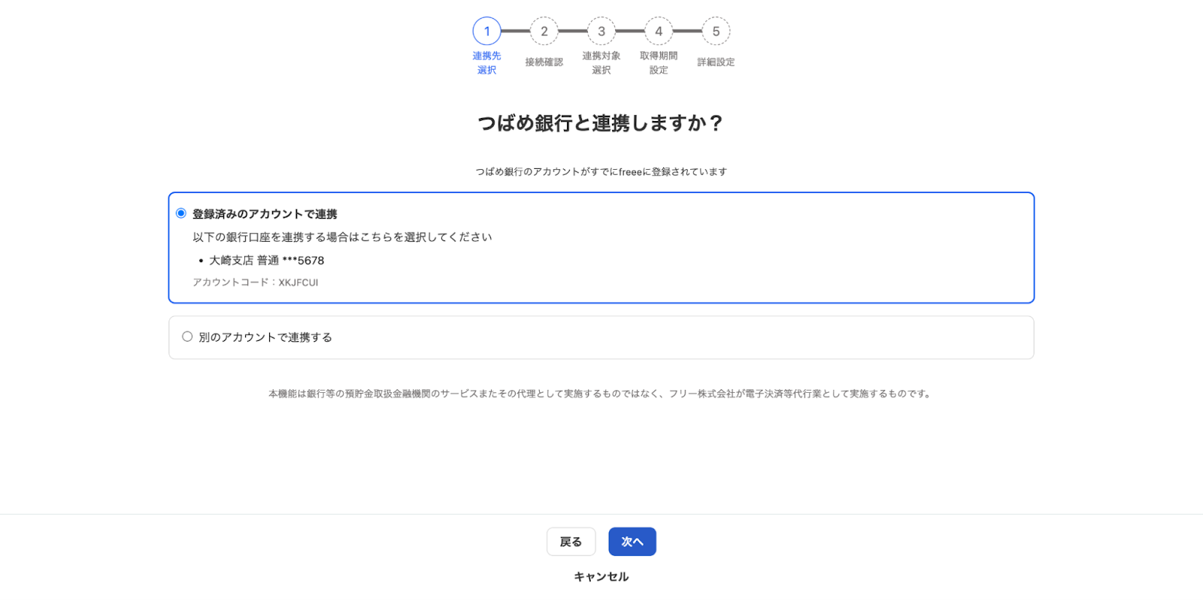Select 別のアカウントで連携する radio option
This screenshot has height=601, width=1203.
[x=187, y=337]
